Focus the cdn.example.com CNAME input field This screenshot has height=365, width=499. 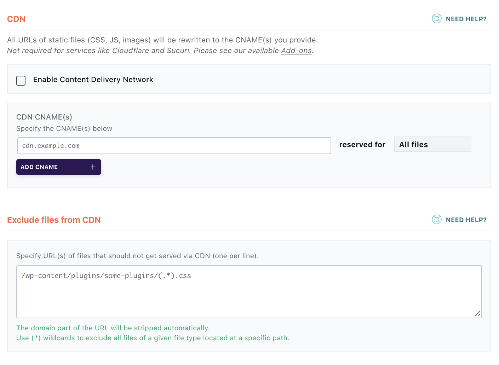click(174, 146)
